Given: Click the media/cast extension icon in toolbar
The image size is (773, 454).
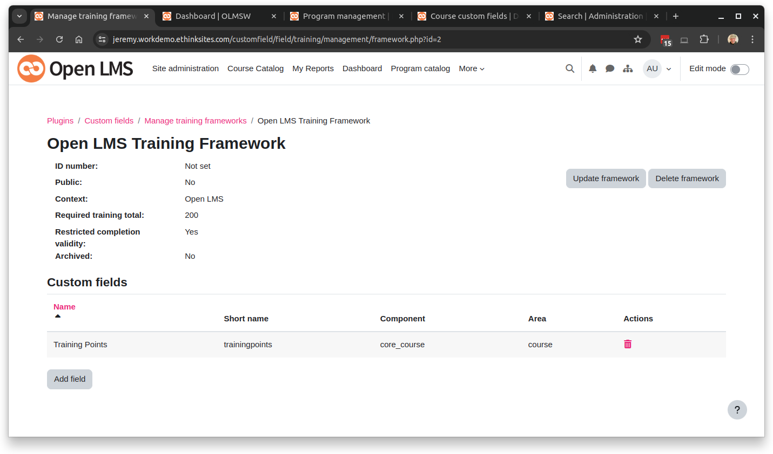Looking at the screenshot, I should [x=684, y=40].
